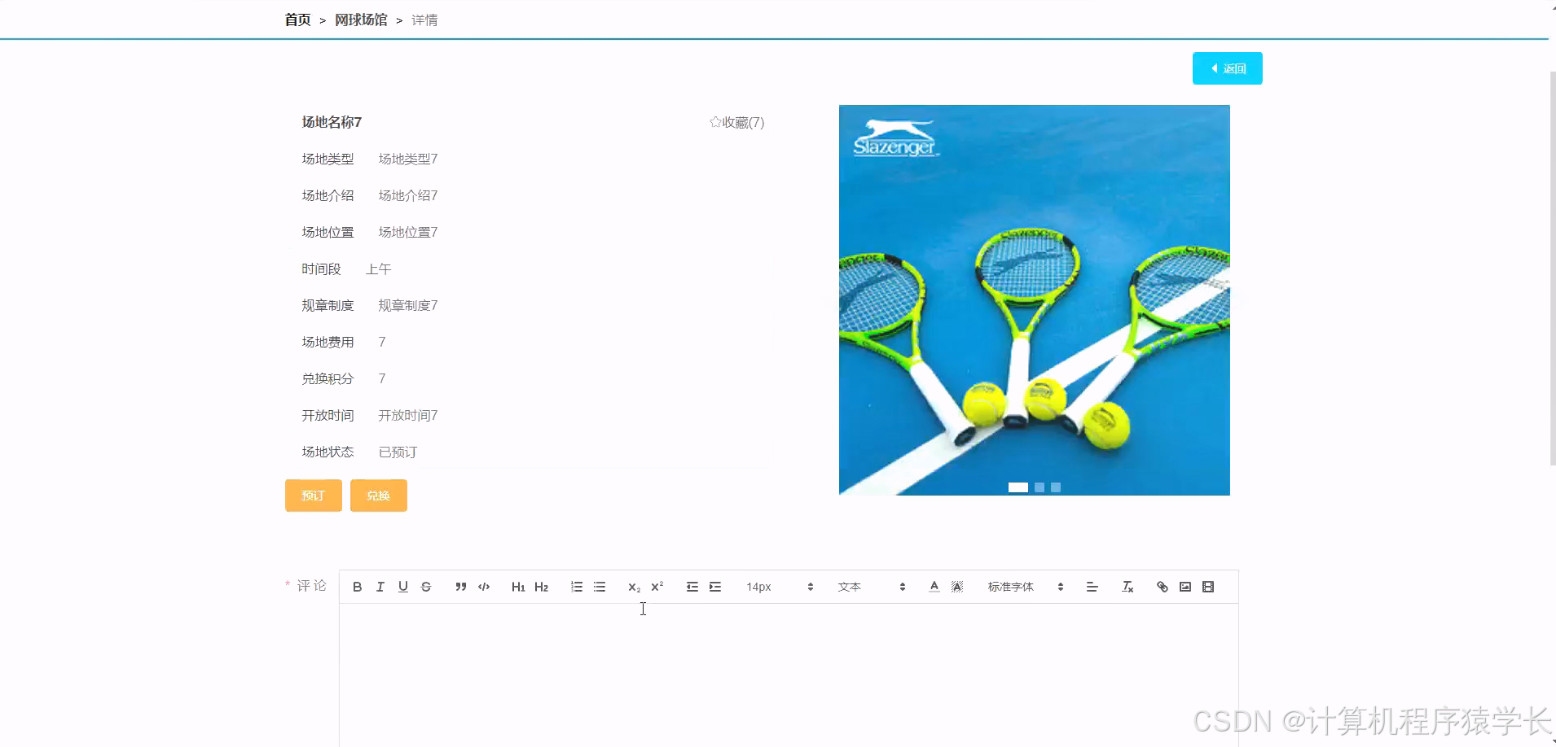Click the page vertical scrollbar
The height and width of the screenshot is (747, 1556).
(1552, 269)
